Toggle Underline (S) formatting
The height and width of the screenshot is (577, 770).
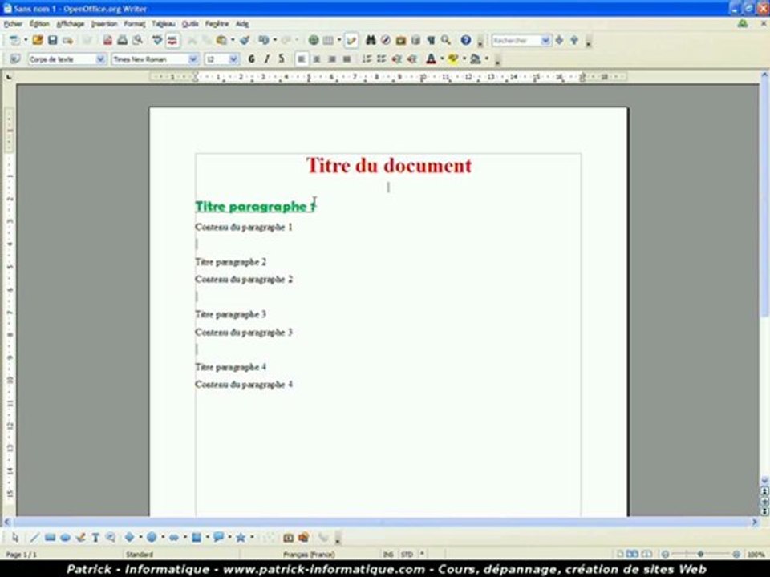coord(282,59)
